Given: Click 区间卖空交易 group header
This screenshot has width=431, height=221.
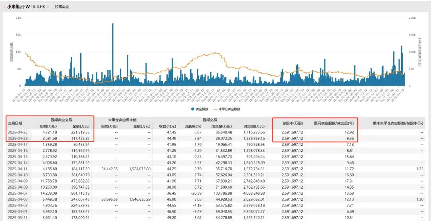Looking at the screenshot, I should tap(62, 120).
